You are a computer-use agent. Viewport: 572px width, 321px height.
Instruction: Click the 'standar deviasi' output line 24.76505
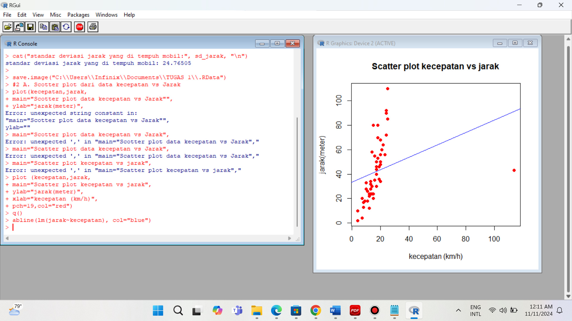(x=98, y=63)
